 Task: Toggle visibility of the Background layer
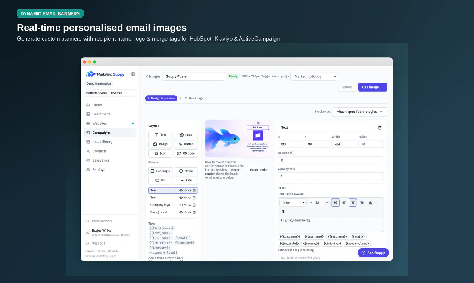(x=181, y=212)
